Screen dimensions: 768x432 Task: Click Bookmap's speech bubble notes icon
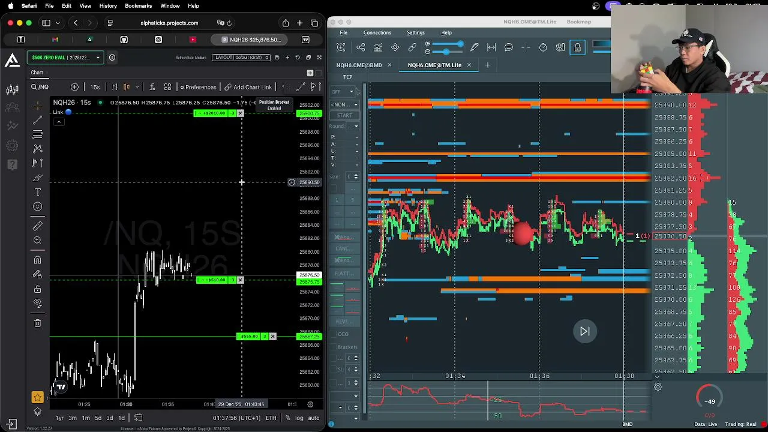(509, 47)
